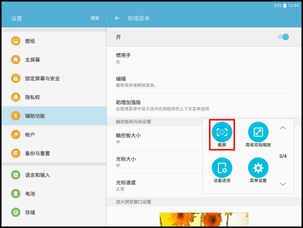Tap the 截屏 screenshot icon

tap(222, 132)
